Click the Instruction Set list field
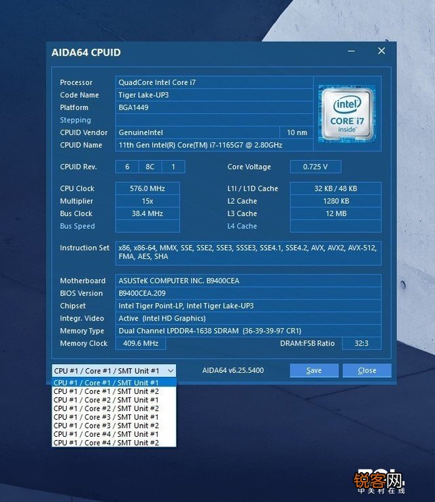The height and width of the screenshot is (502, 435). click(x=248, y=253)
